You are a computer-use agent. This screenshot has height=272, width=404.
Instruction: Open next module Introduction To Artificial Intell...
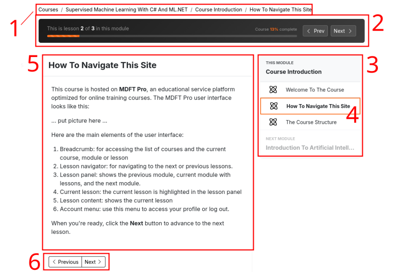(x=310, y=148)
